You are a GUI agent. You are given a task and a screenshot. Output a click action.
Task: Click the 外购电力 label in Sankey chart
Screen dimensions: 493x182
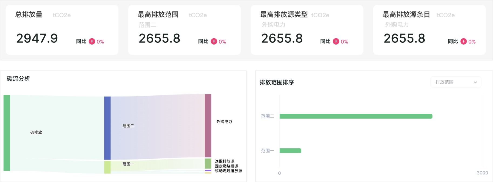(x=224, y=122)
